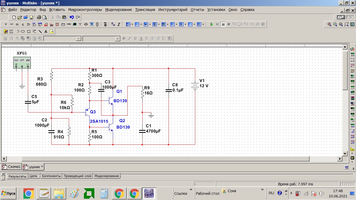Expand the diode virtual components dropdown

click(150, 24)
